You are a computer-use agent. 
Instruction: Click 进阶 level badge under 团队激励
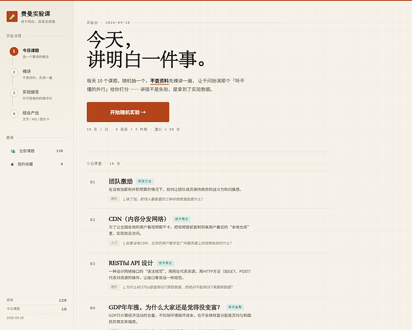[x=114, y=199]
